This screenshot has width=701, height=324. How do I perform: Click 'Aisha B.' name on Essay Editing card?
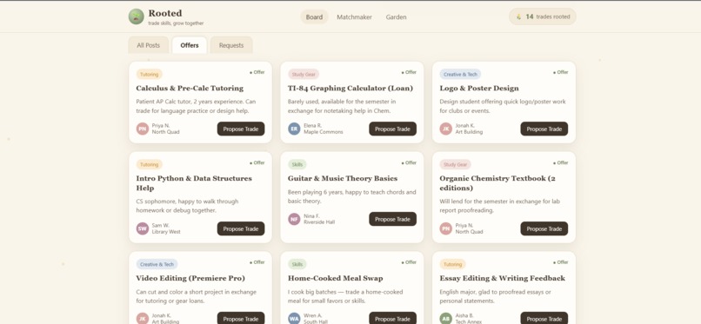(464, 315)
